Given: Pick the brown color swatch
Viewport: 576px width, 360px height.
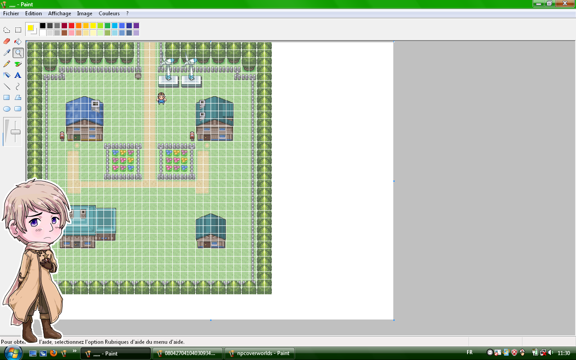Looking at the screenshot, I should point(64,33).
